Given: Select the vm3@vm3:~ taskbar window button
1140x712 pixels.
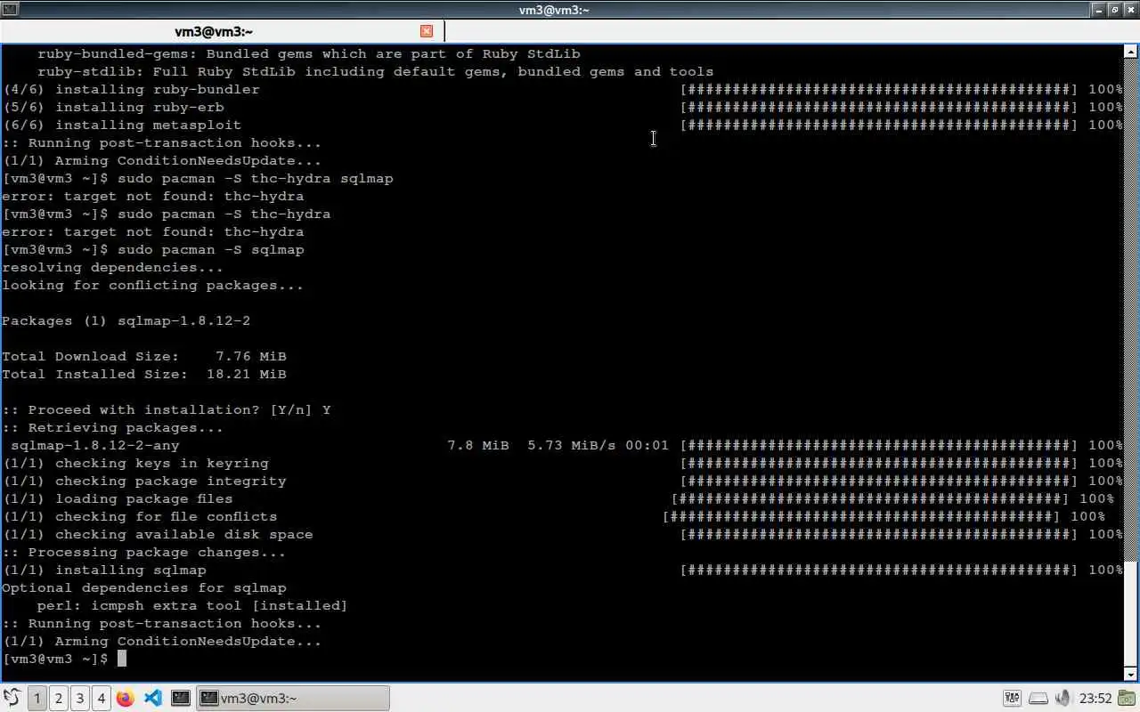Looking at the screenshot, I should (292, 698).
